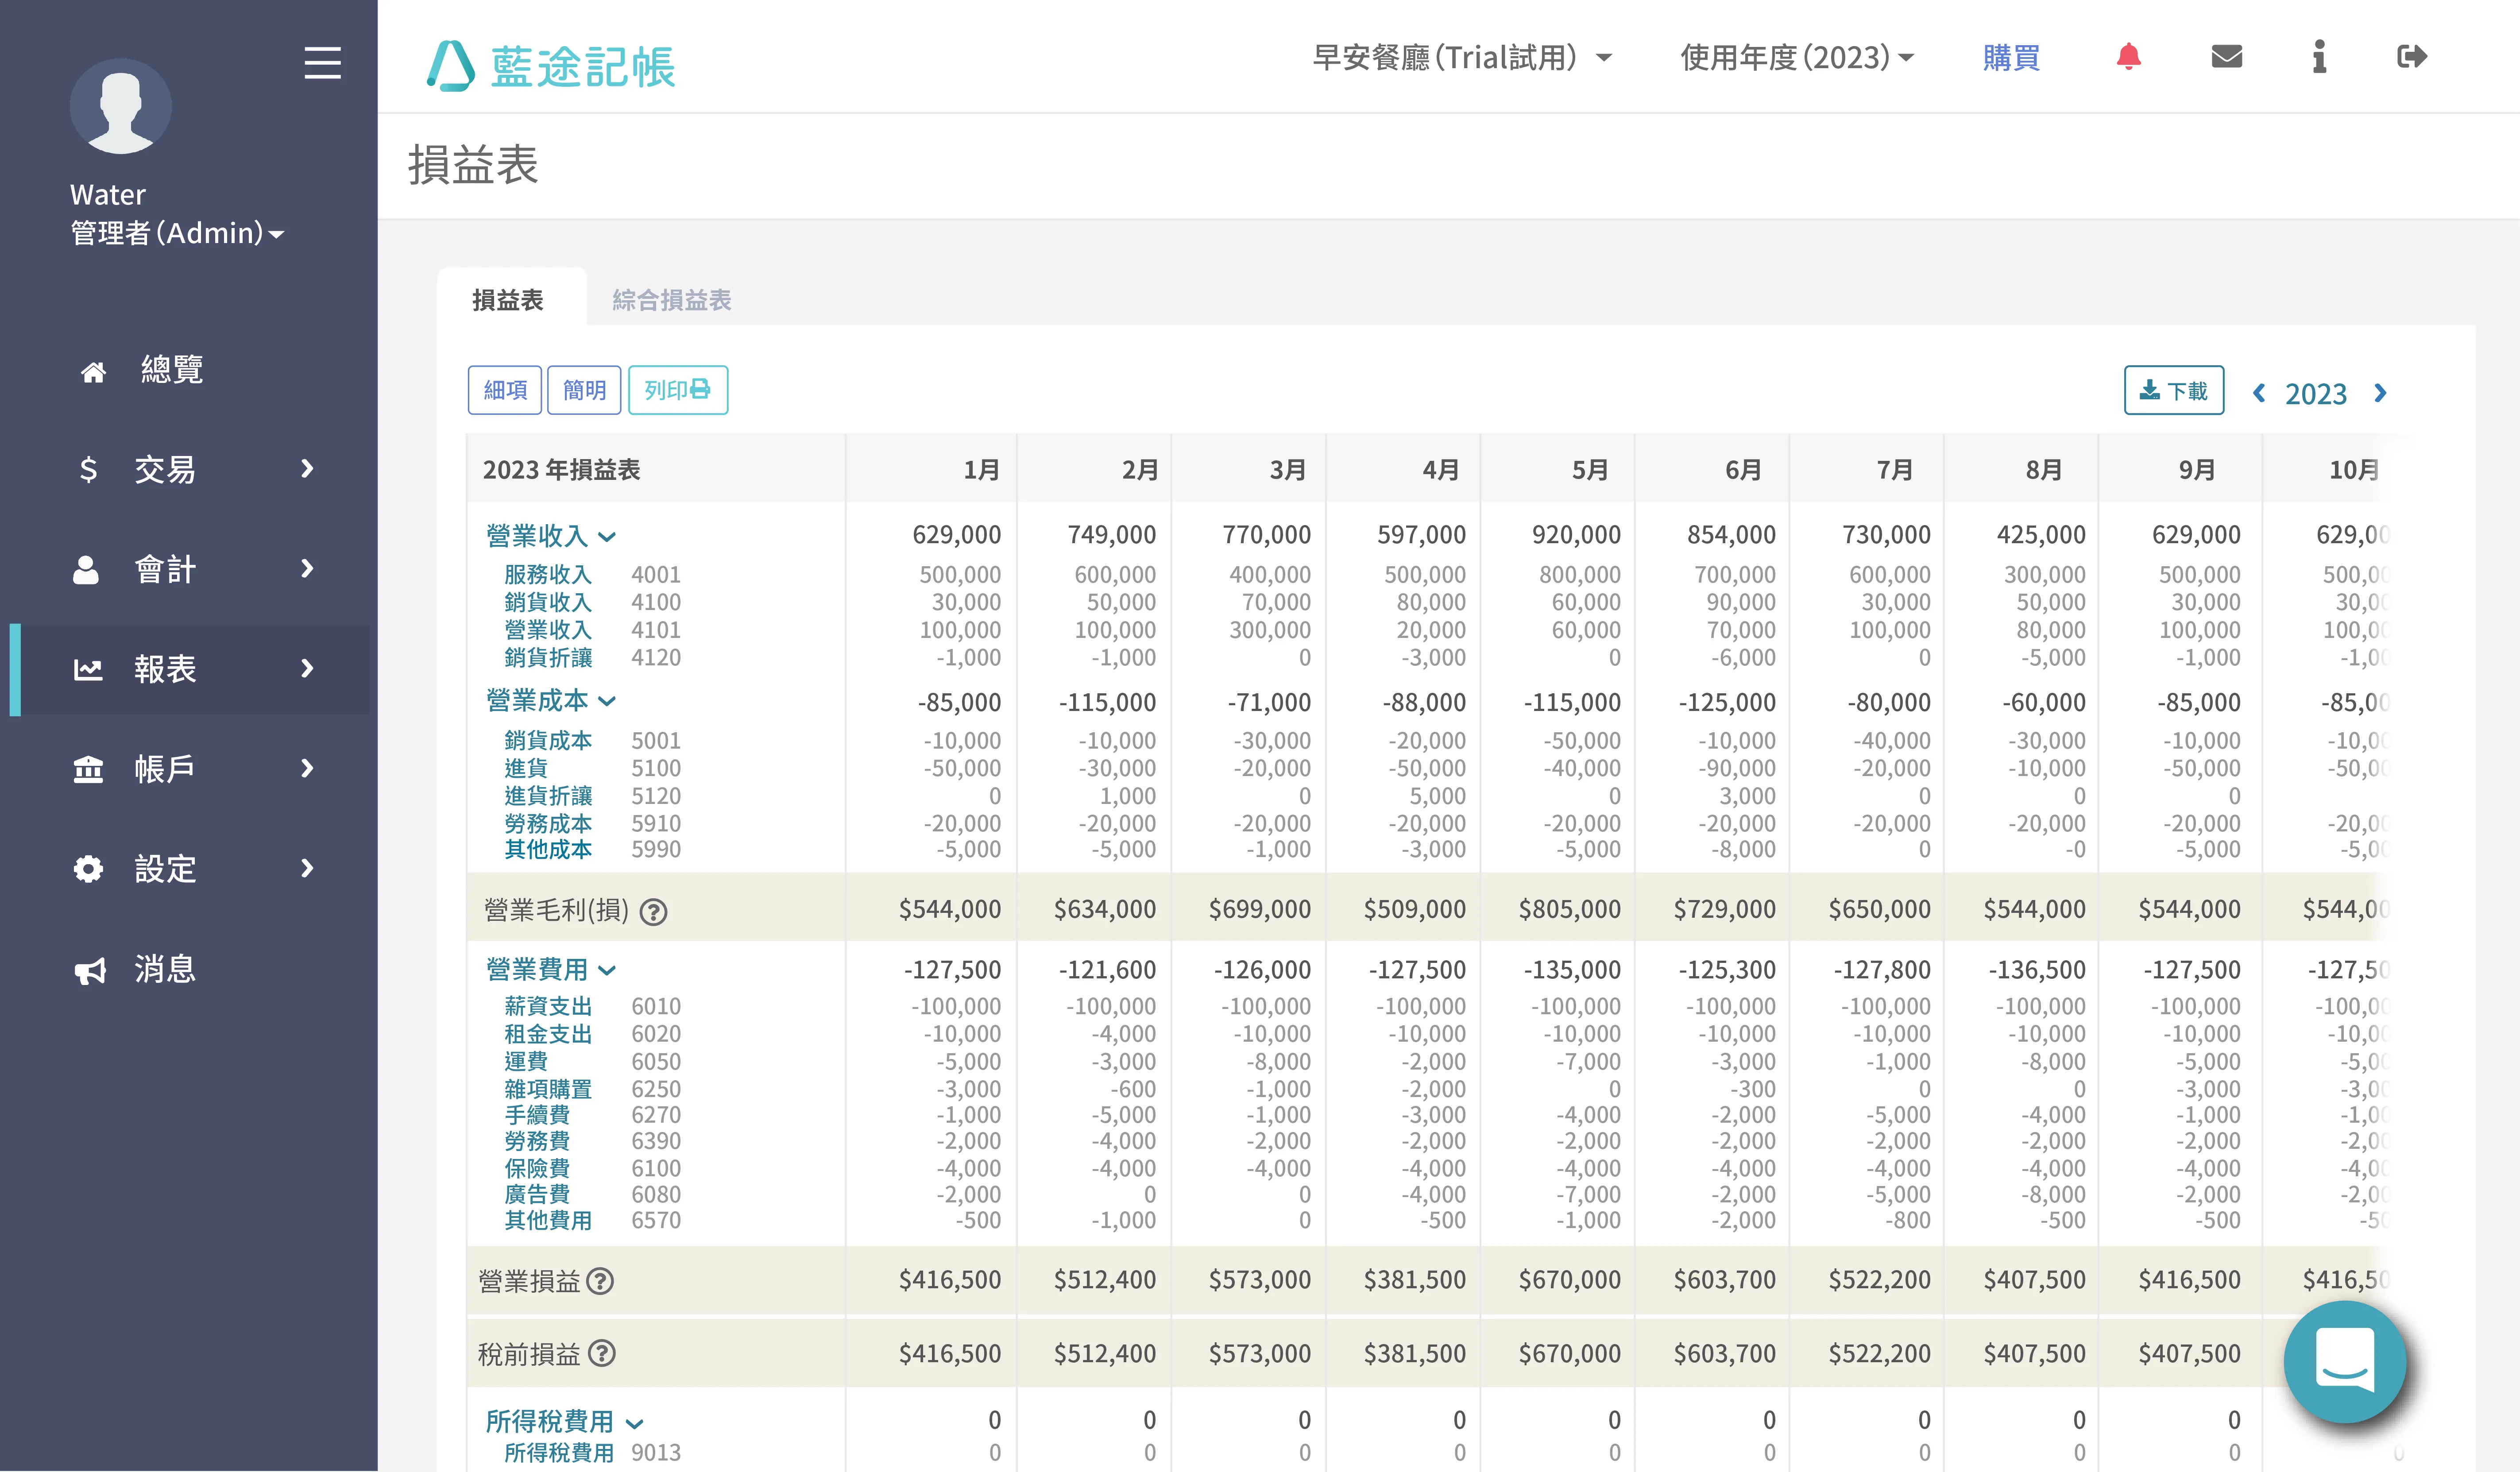Click the 簡明 view button
Image resolution: width=2520 pixels, height=1472 pixels.
pyautogui.click(x=584, y=390)
